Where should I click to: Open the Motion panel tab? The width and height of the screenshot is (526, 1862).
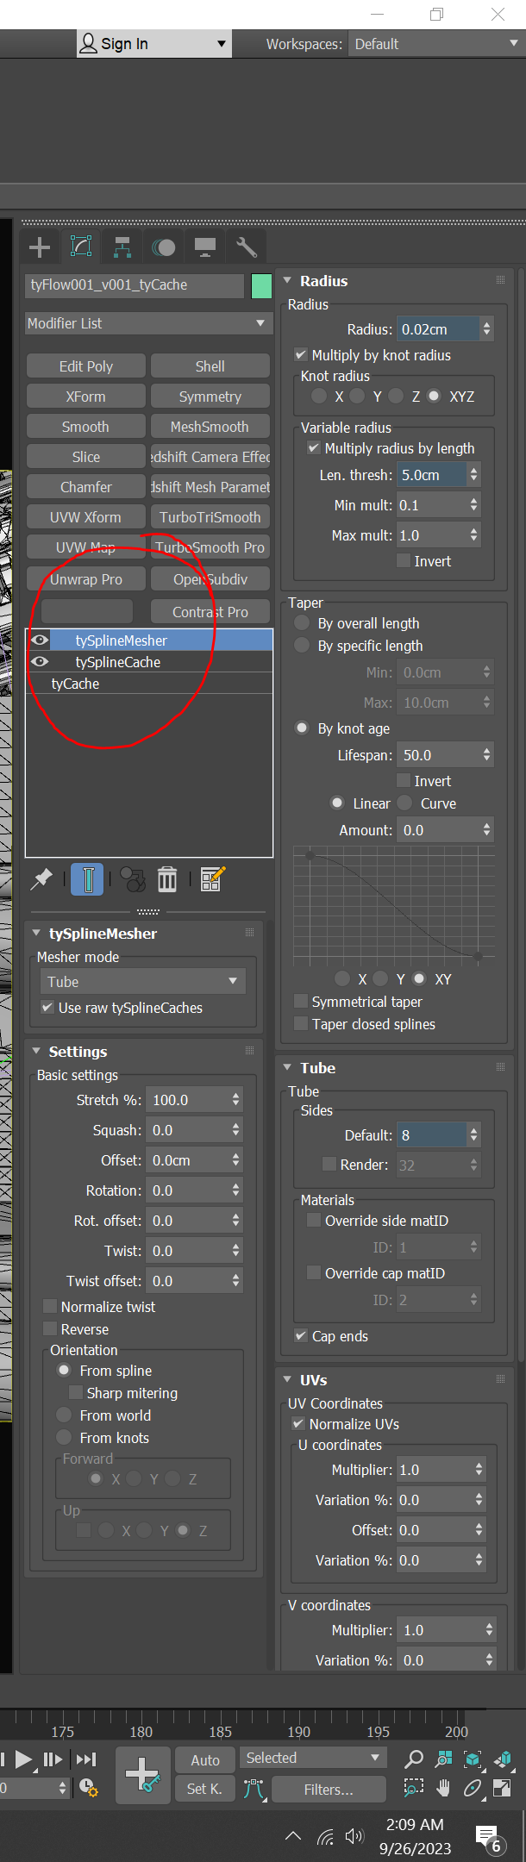(164, 248)
